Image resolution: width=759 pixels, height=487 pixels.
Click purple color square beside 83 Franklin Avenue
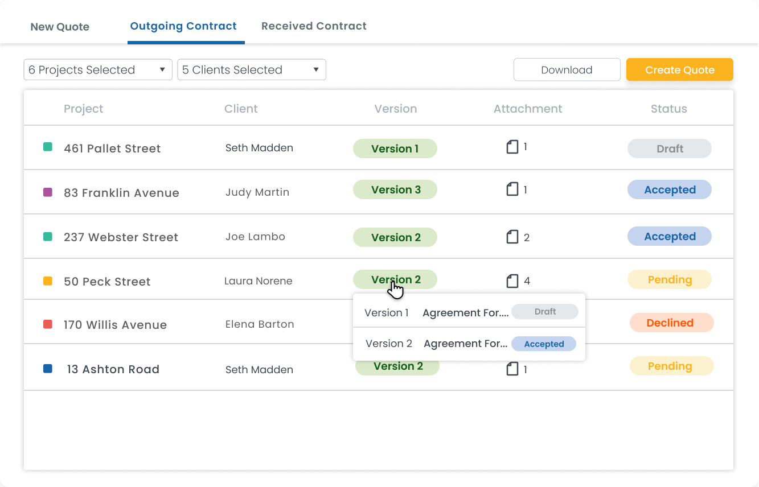(x=48, y=192)
